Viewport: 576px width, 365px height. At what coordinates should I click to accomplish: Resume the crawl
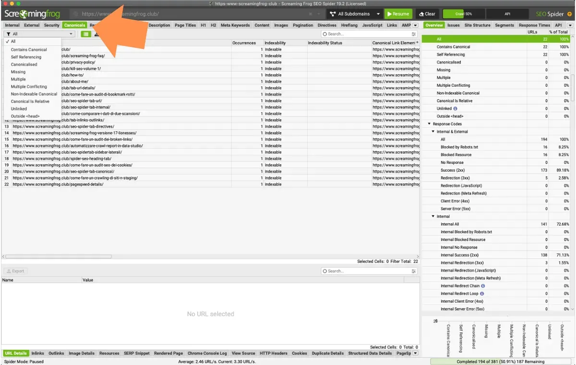click(398, 14)
